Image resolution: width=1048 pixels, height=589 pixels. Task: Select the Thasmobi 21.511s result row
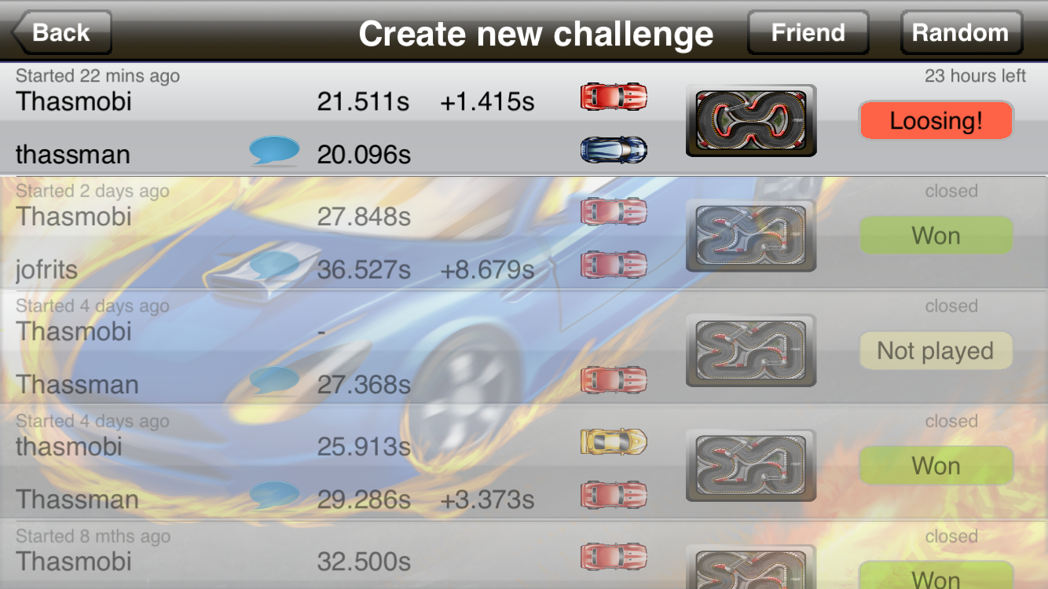coord(524,92)
